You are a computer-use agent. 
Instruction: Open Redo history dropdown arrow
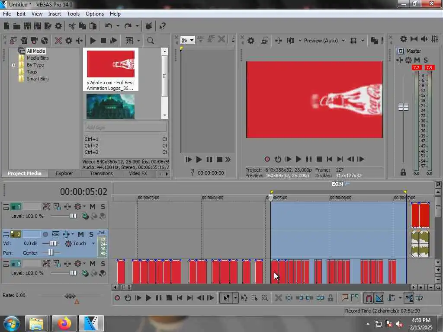coord(137,26)
